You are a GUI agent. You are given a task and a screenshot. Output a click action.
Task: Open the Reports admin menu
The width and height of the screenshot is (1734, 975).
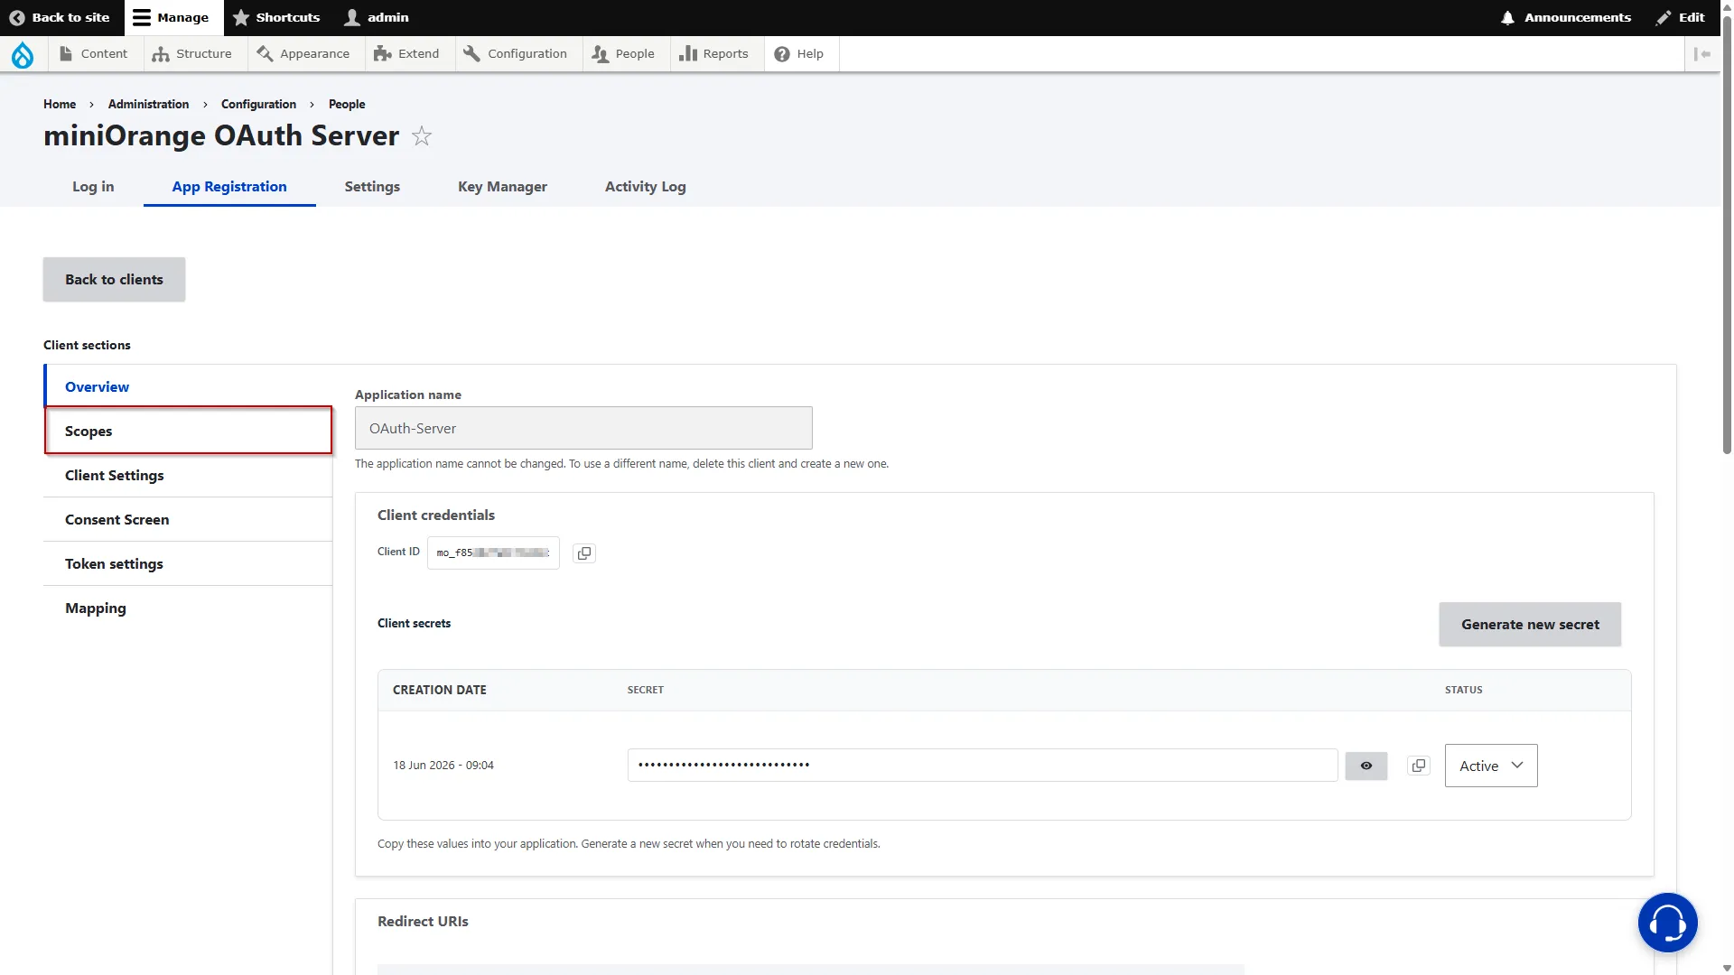pyautogui.click(x=713, y=53)
